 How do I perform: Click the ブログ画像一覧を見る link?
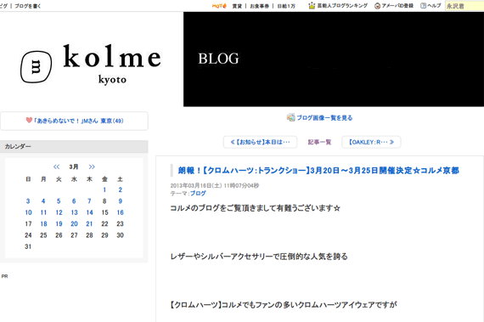pyautogui.click(x=324, y=117)
